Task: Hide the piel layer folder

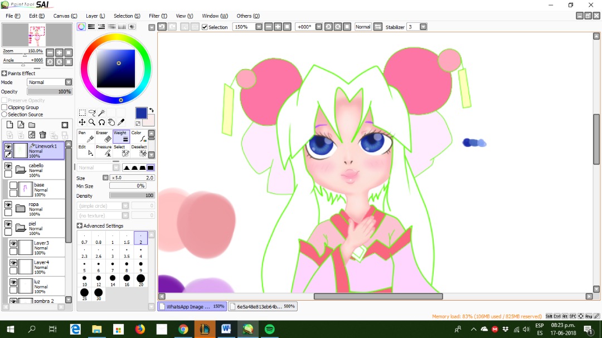Action: pos(8,224)
